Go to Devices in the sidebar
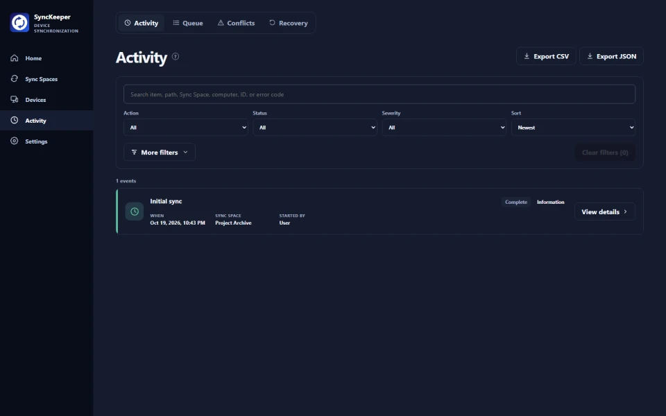Screen dimensions: 666x416 [46, 100]
